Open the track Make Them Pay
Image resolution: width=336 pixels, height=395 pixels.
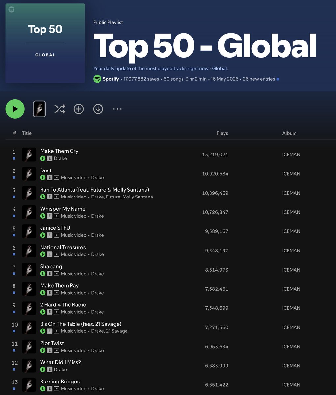click(59, 285)
